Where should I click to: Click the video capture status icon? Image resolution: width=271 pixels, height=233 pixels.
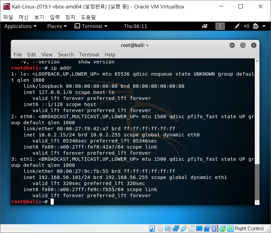[207, 229]
